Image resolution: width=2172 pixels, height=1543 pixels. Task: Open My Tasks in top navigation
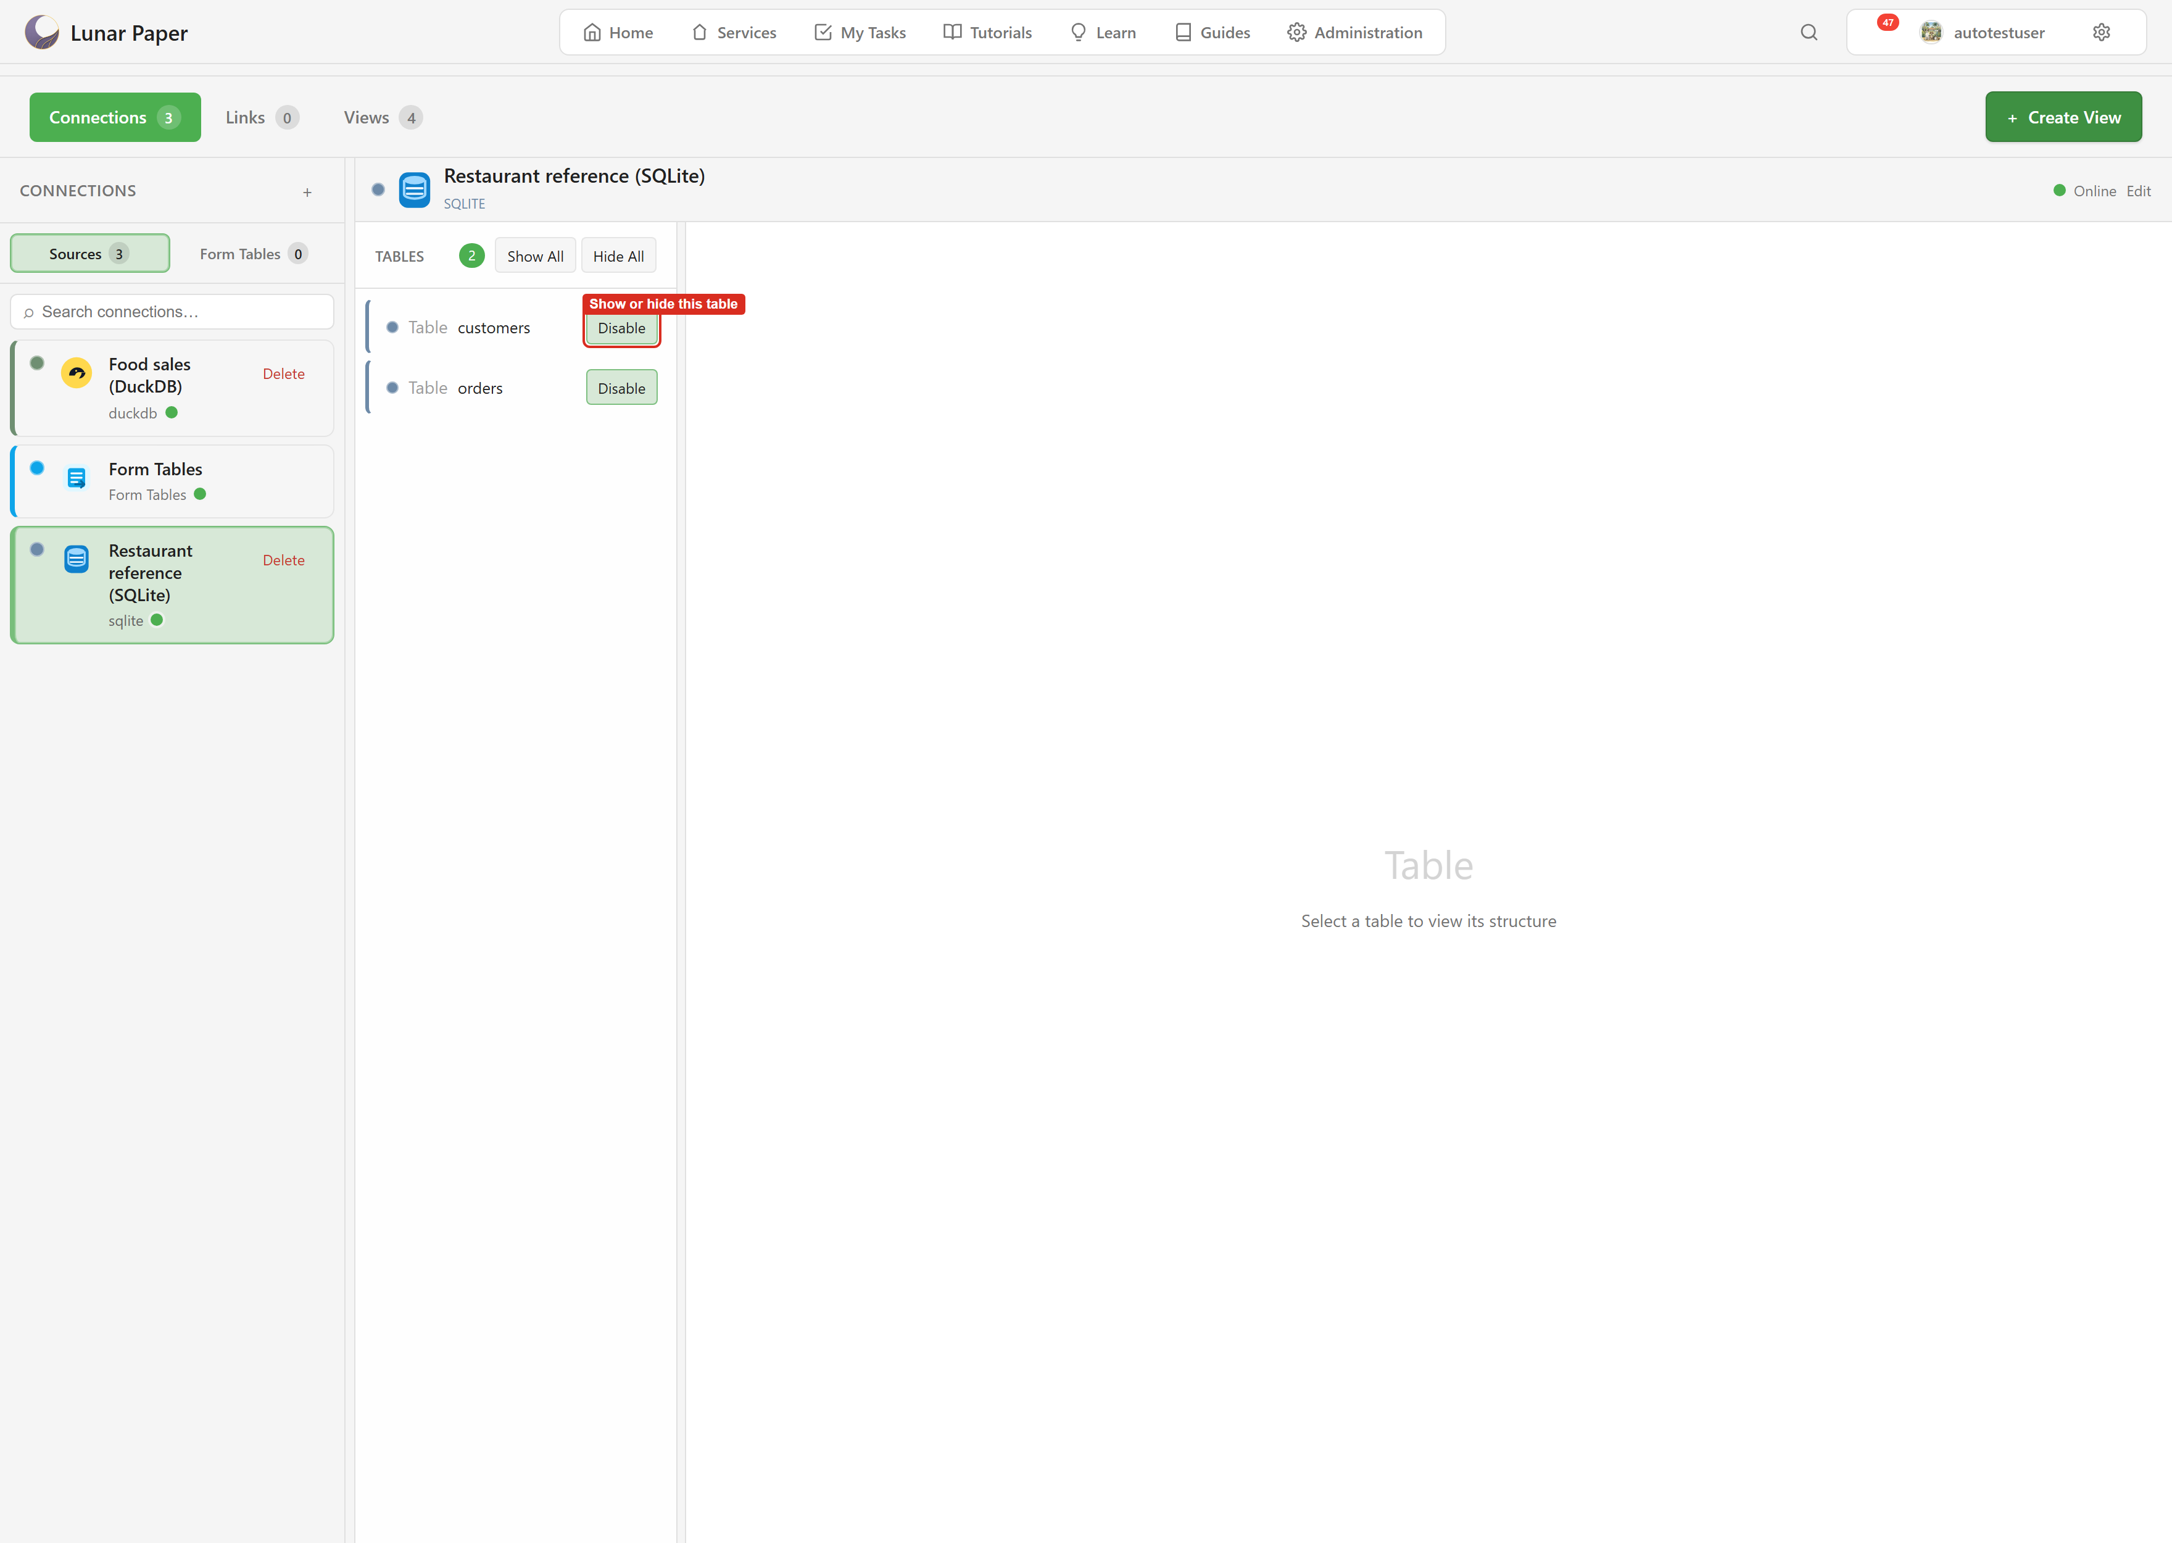pos(860,32)
